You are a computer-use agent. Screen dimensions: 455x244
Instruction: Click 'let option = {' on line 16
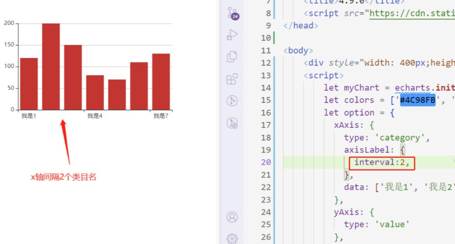point(359,112)
